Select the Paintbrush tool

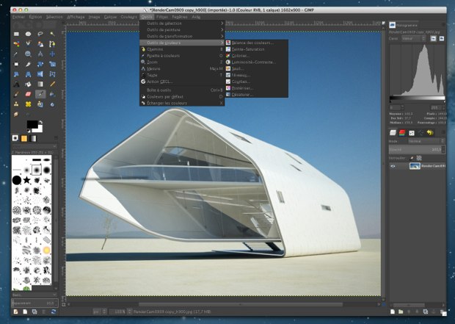[x=16, y=94]
